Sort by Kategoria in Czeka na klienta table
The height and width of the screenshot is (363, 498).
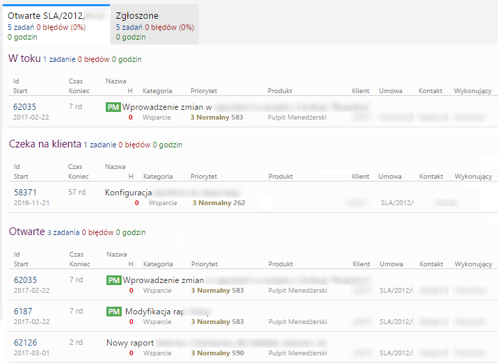157,176
